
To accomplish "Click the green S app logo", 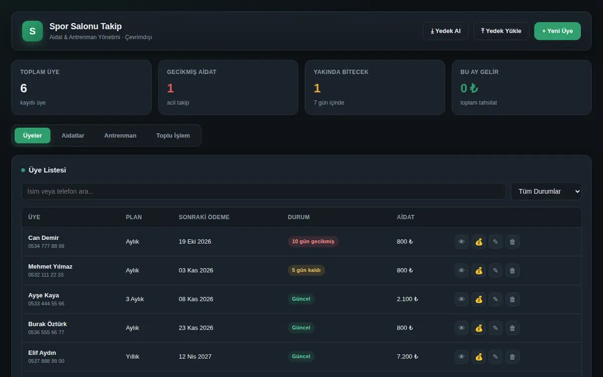I will click(33, 31).
